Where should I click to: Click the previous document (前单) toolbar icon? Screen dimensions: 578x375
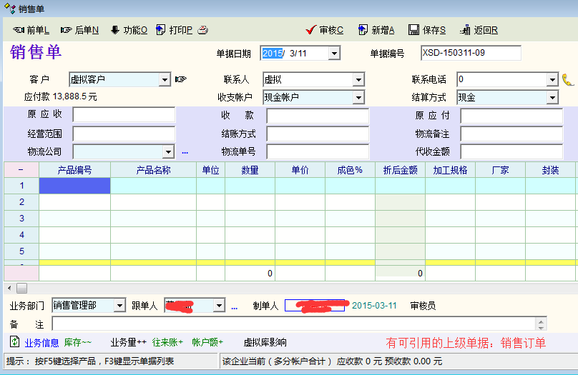coord(19,30)
